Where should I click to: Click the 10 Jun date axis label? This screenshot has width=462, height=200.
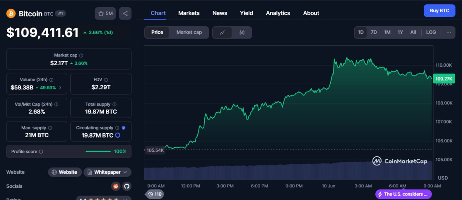click(329, 186)
